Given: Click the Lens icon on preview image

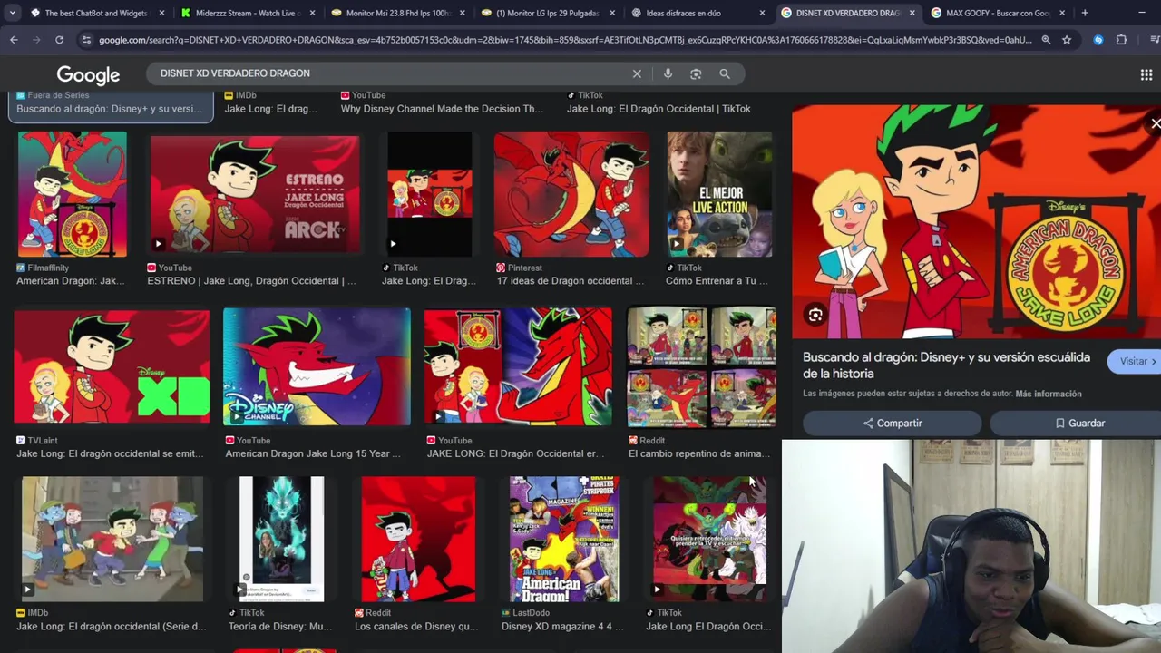Looking at the screenshot, I should coord(815,315).
